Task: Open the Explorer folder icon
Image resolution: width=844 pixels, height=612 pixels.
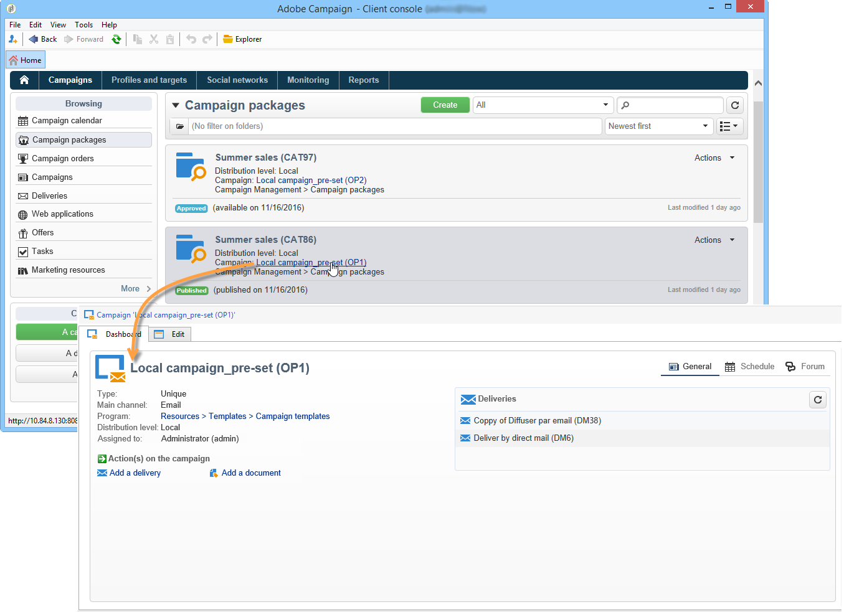Action: pyautogui.click(x=228, y=39)
